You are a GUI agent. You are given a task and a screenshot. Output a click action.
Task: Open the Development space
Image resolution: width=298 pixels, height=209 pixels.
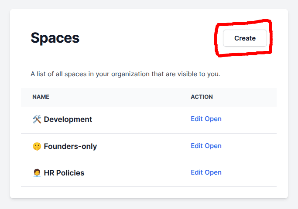(213, 119)
